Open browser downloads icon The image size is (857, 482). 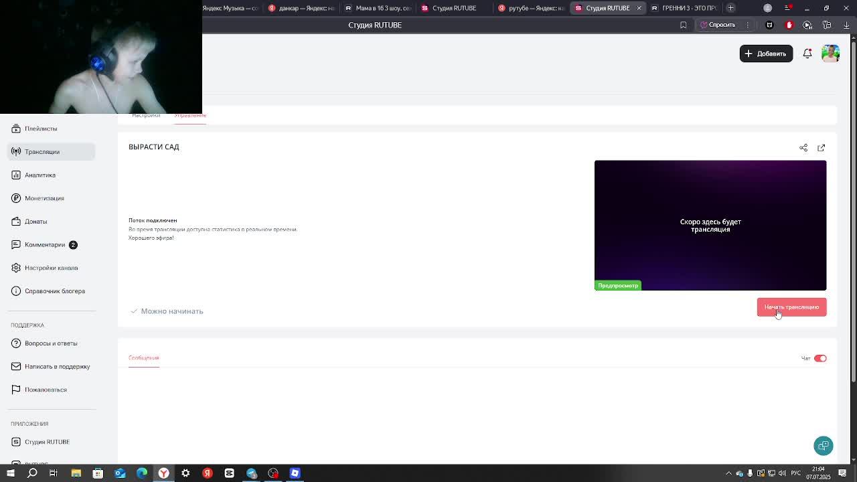pyautogui.click(x=846, y=25)
